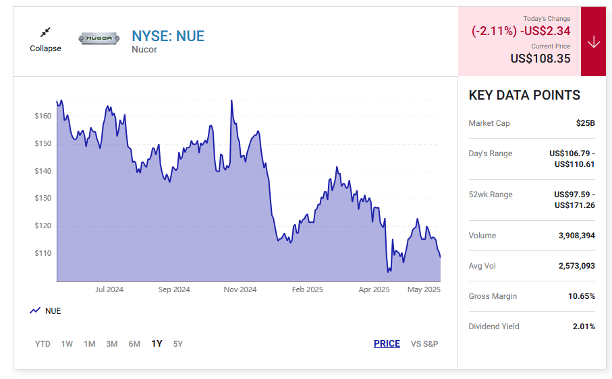Click the Nov 2024 axis label

[240, 289]
